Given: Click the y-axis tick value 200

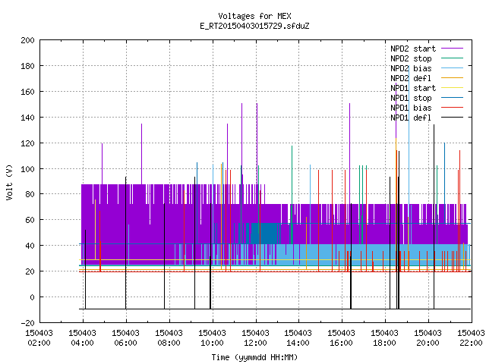Looking at the screenshot, I should (27, 40).
